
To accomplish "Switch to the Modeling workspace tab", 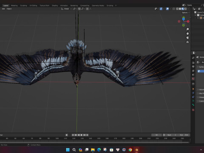I will (x=14, y=6).
